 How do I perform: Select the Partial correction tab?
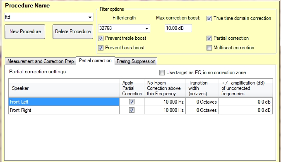click(x=95, y=60)
